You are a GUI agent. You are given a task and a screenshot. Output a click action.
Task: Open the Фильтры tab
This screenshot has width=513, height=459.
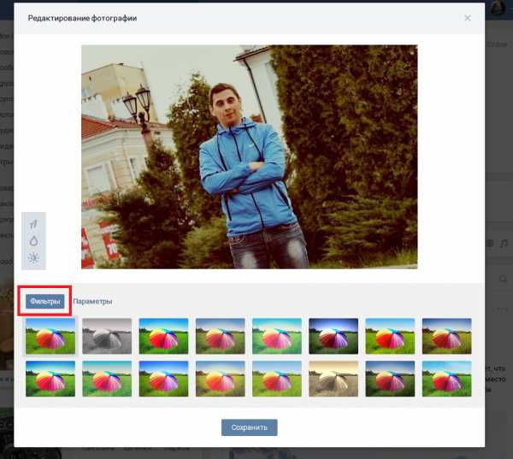45,301
